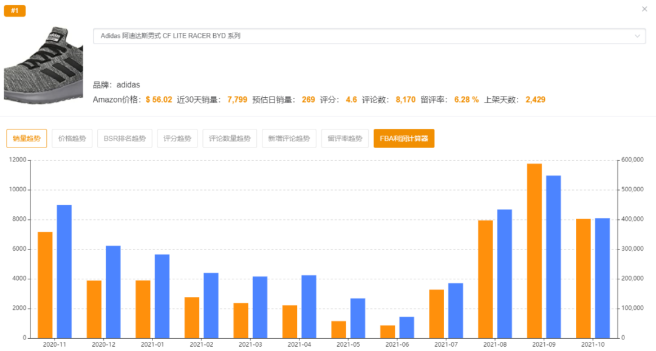This screenshot has width=656, height=351.
Task: Show the 评分趋势 chart
Action: [x=177, y=138]
